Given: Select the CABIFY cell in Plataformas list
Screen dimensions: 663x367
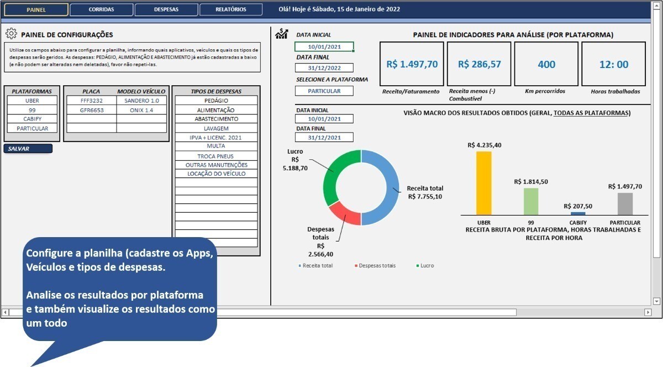Looking at the screenshot, I should [x=32, y=119].
